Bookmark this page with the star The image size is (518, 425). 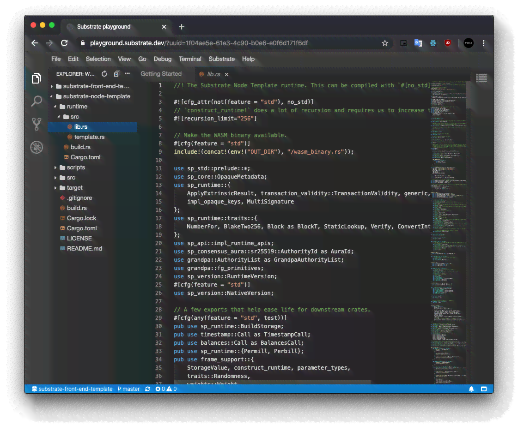385,43
